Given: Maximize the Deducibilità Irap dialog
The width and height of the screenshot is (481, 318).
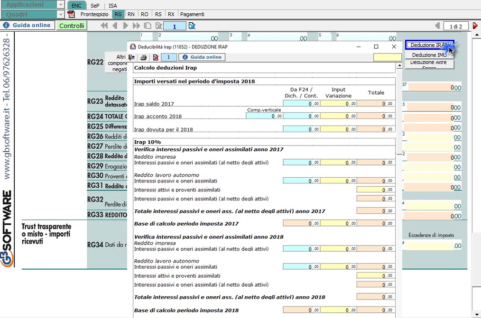Looking at the screenshot, I should coord(376,46).
